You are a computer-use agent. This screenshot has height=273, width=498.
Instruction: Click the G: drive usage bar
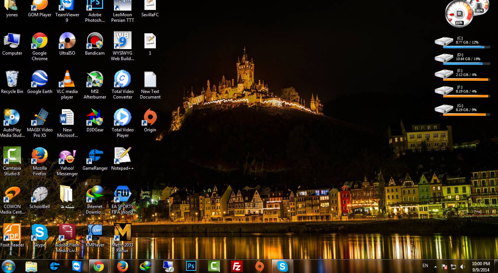point(466,114)
